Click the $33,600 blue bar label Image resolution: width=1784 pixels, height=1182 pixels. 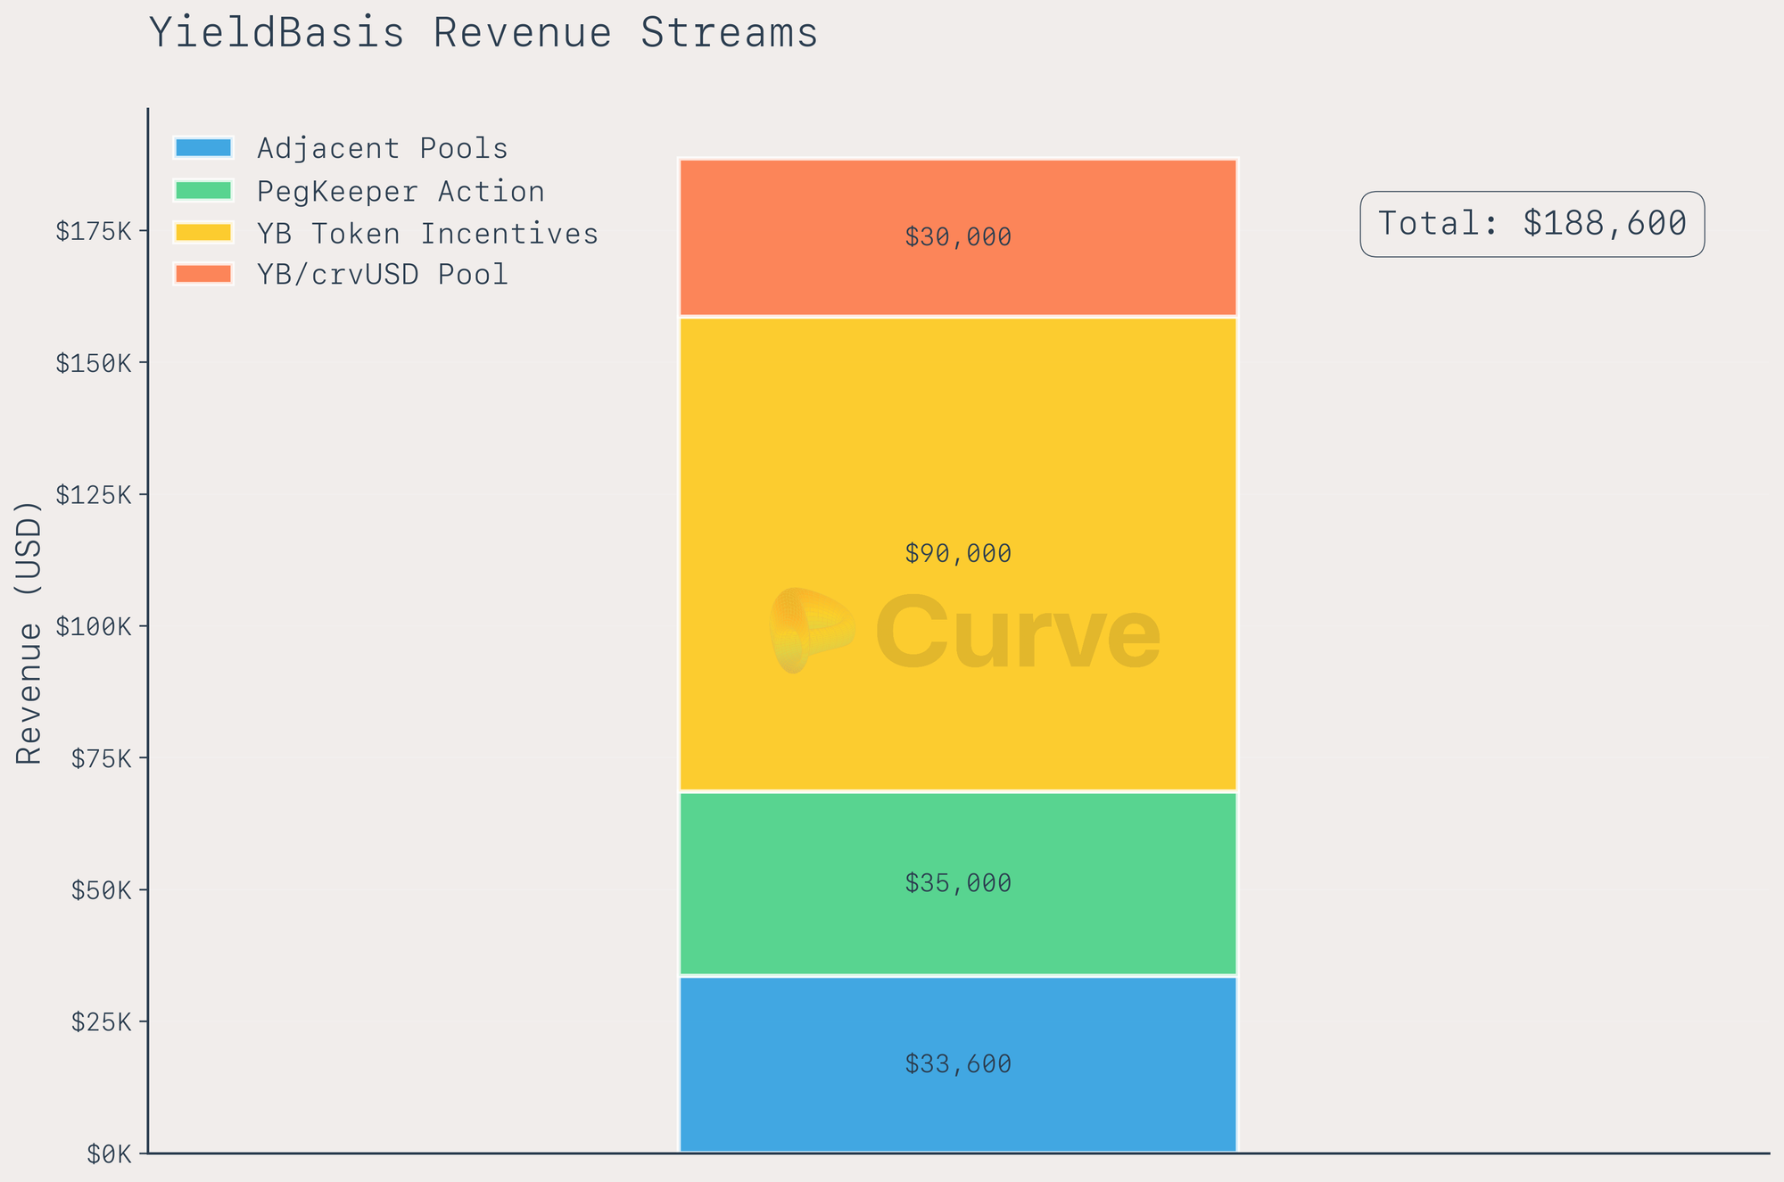pyautogui.click(x=958, y=1064)
